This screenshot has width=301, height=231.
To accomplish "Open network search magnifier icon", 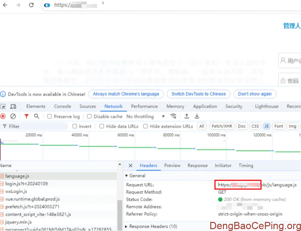I will click(x=37, y=116).
